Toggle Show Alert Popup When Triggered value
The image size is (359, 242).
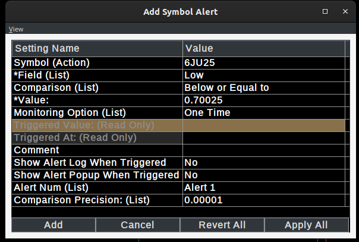click(263, 175)
